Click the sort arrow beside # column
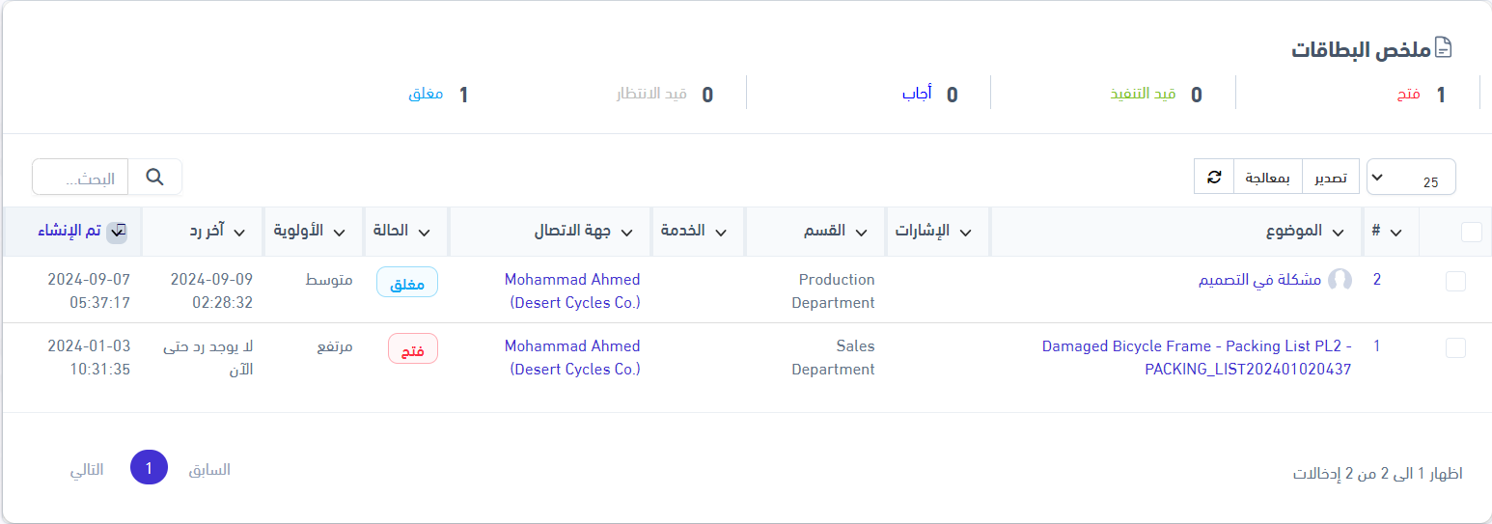Image resolution: width=1492 pixels, height=524 pixels. click(1395, 233)
